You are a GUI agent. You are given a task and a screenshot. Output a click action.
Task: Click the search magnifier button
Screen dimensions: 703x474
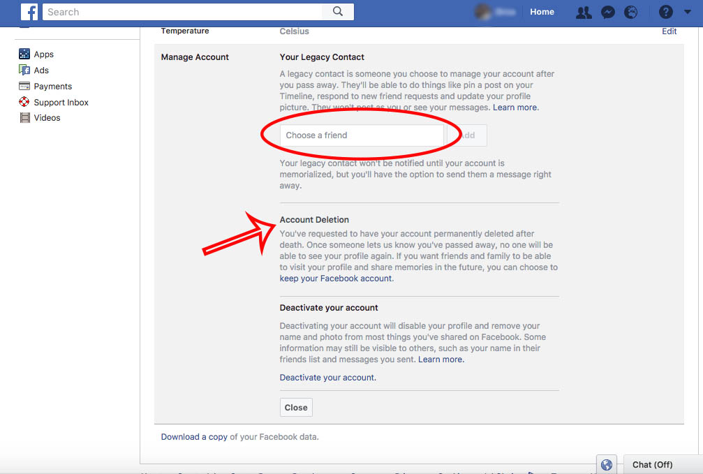tap(338, 12)
